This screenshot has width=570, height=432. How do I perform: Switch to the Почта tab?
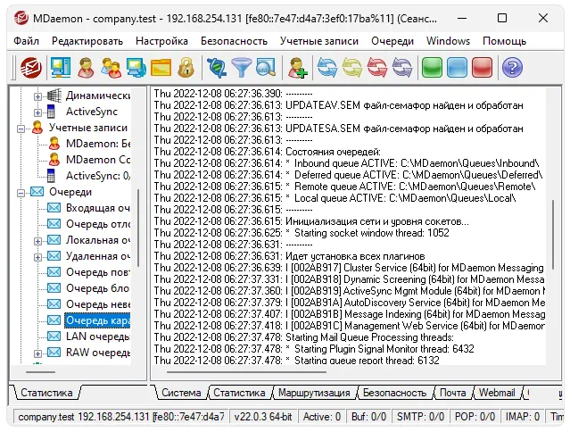(452, 393)
